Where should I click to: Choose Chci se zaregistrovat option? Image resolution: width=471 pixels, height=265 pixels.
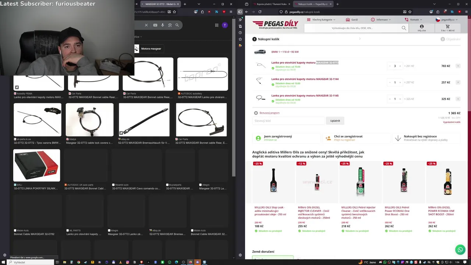click(x=356, y=138)
